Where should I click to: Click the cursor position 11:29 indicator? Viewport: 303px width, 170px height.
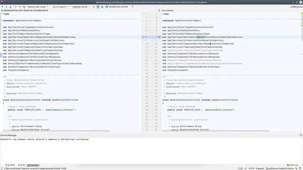(240, 169)
